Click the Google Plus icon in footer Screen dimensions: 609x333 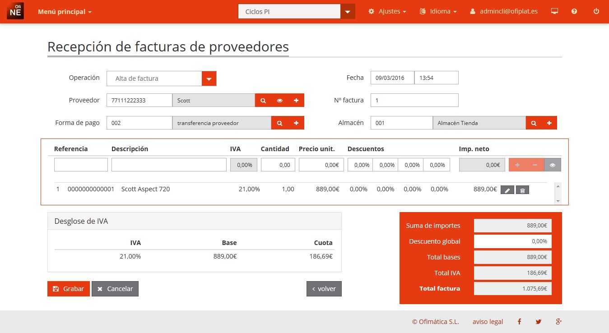click(558, 322)
